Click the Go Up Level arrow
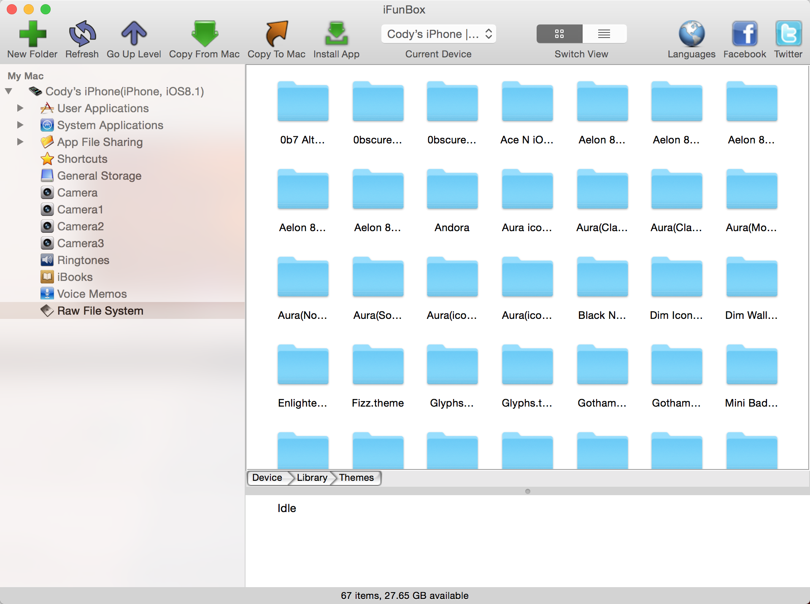 (134, 33)
